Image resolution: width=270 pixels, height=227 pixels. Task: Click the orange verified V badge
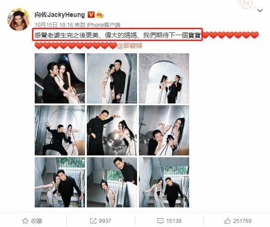coord(91,15)
